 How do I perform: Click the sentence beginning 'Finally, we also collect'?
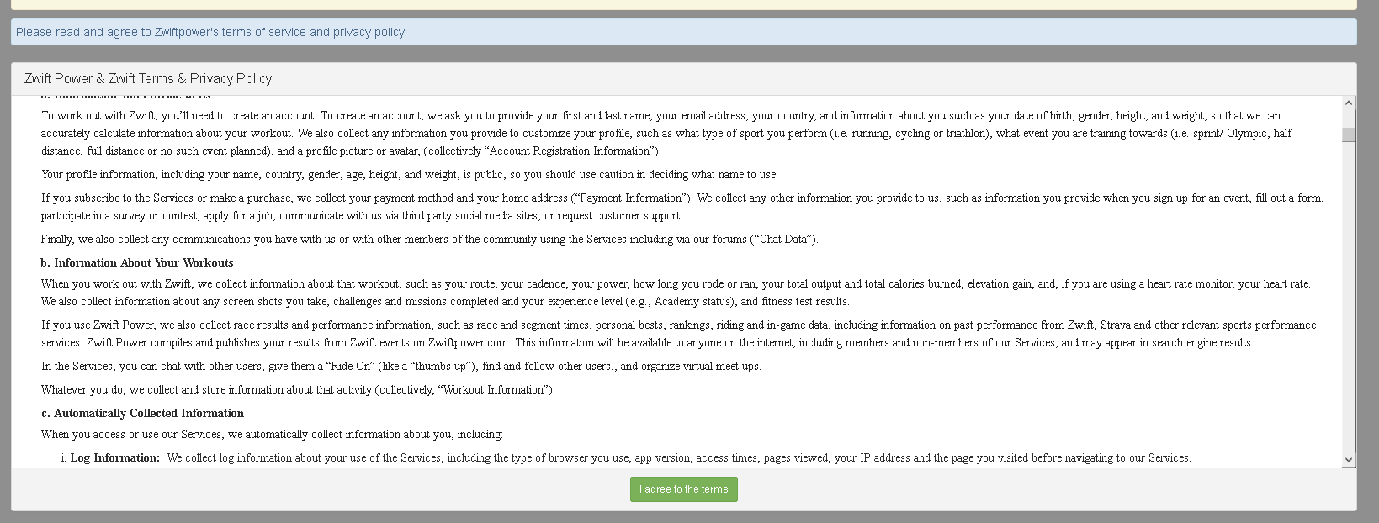tap(429, 239)
